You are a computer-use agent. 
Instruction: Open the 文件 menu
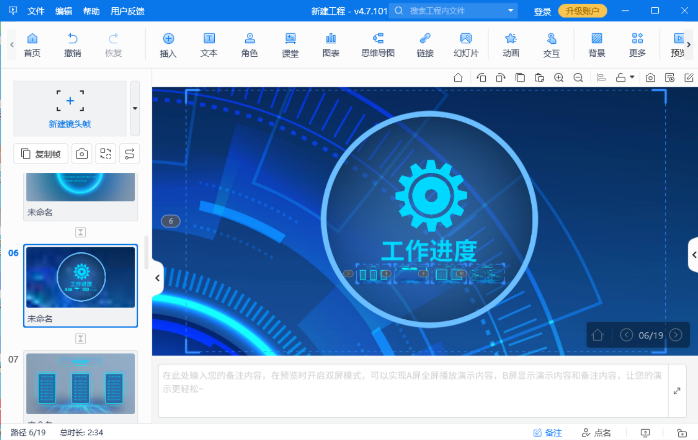[36, 11]
